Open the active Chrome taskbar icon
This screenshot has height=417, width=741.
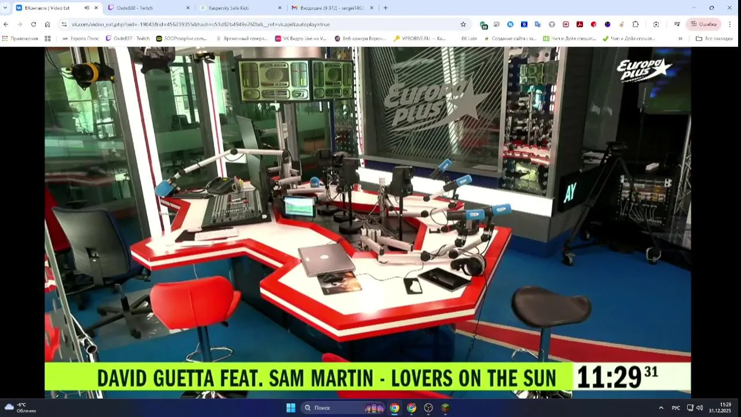coord(394,408)
